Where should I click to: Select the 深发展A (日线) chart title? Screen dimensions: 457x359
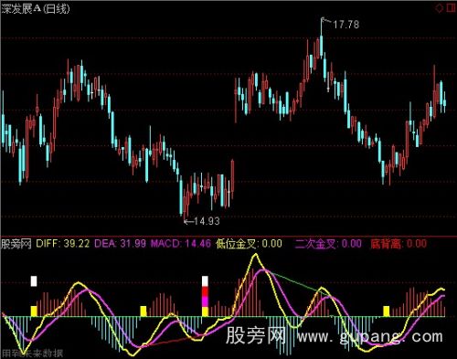click(x=36, y=9)
